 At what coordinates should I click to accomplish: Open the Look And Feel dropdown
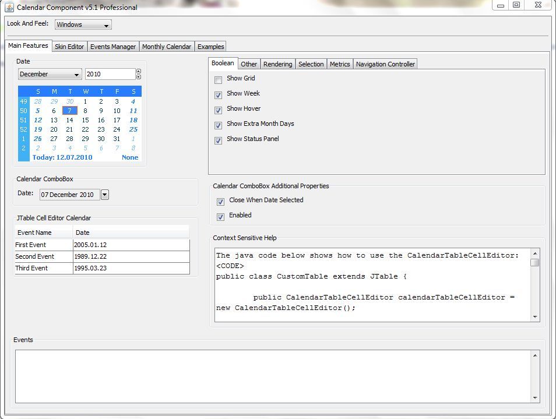pos(83,24)
